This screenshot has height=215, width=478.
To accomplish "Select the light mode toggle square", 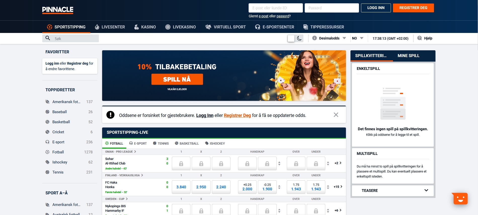I will click(x=291, y=38).
